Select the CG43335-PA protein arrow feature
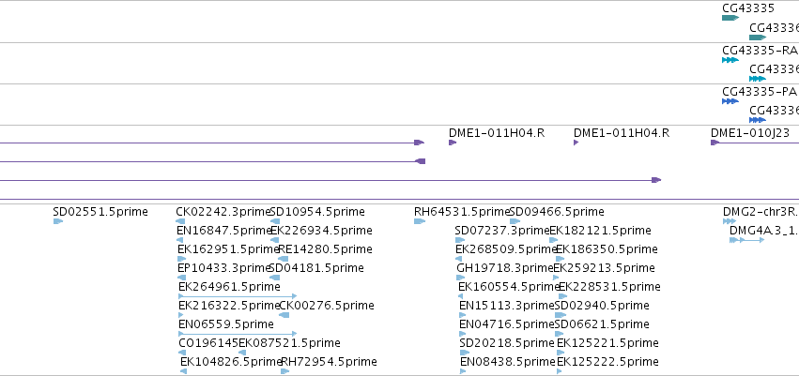Viewport: 799px width, 376px height. tap(730, 101)
